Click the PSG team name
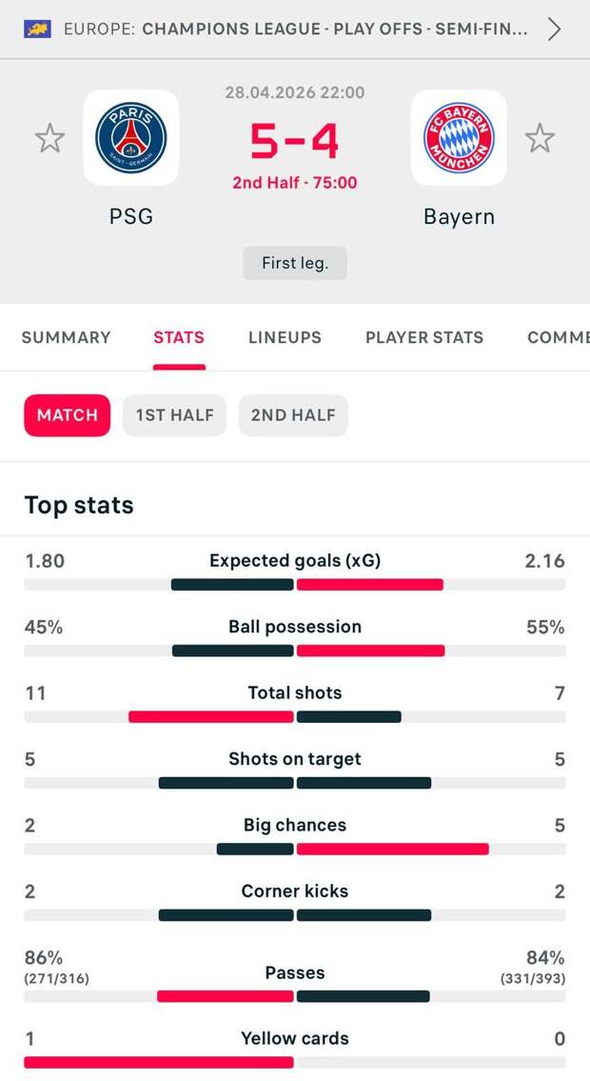The height and width of the screenshot is (1081, 590). [x=130, y=216]
